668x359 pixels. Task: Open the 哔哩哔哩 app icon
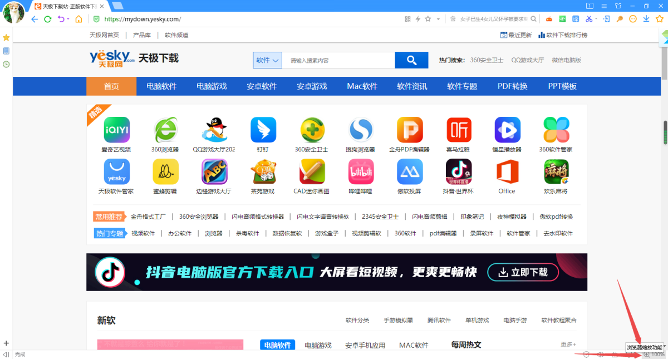361,172
